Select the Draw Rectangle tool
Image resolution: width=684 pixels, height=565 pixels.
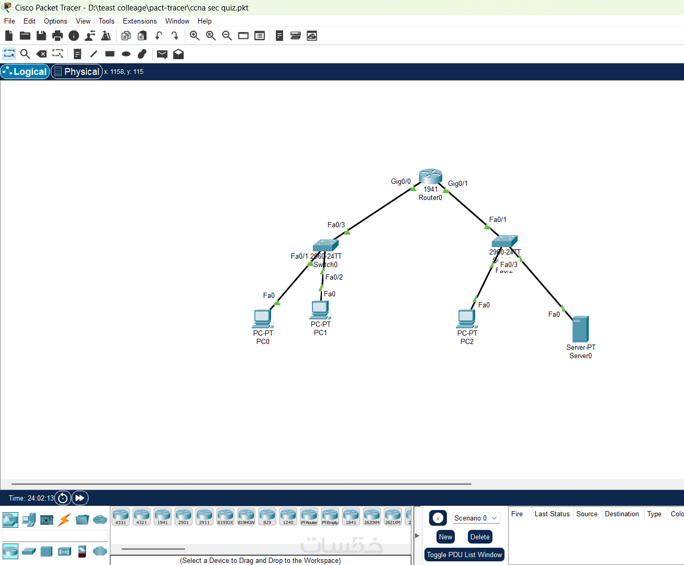click(x=110, y=54)
